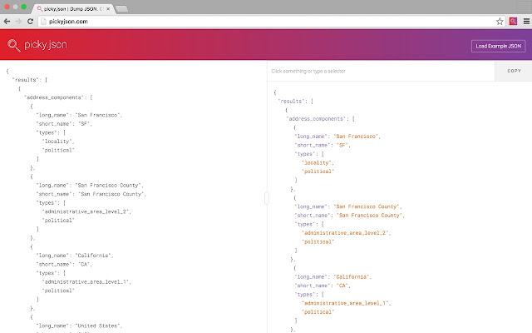Click "locality" in left editor

pos(57,142)
